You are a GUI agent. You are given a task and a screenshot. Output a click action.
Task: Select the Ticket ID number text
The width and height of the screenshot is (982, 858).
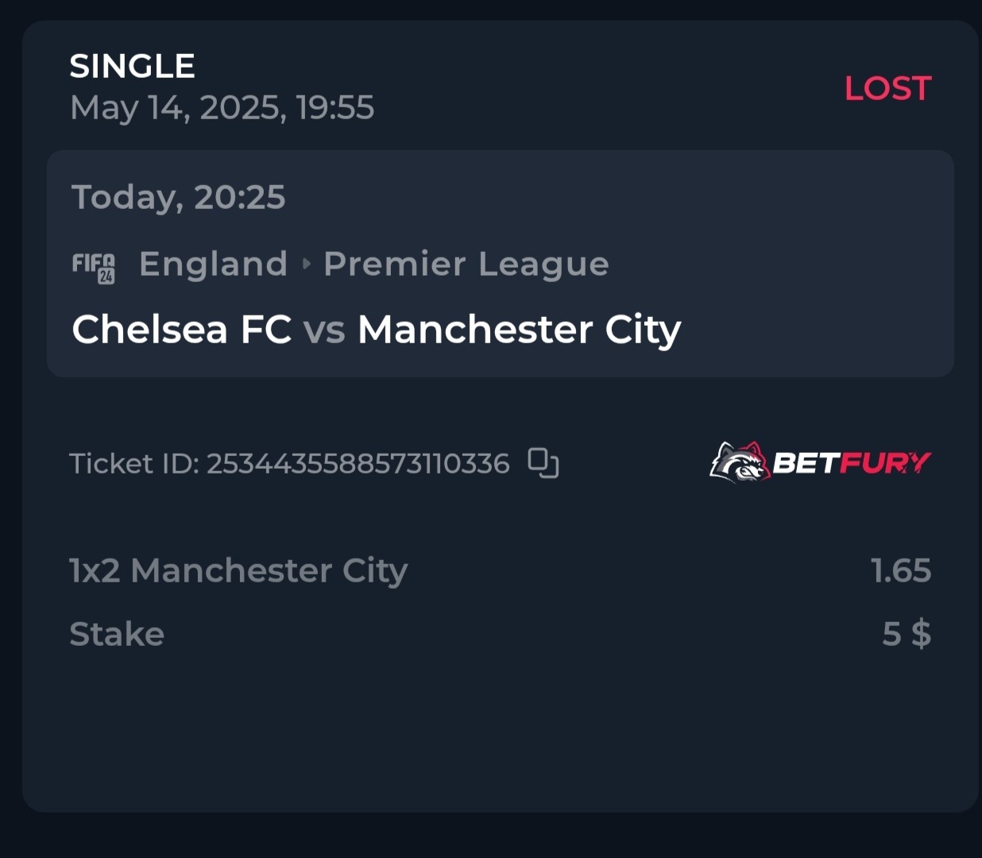coord(358,463)
